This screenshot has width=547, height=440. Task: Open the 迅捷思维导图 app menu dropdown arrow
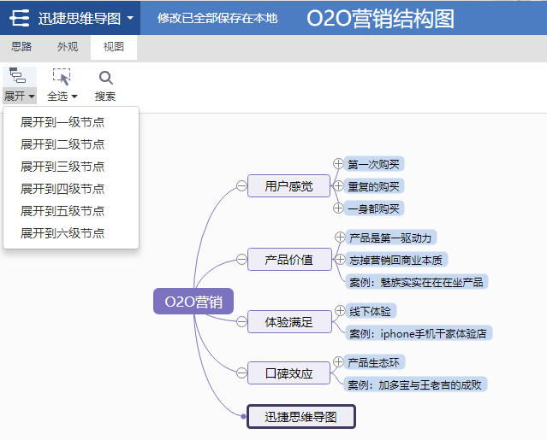pyautogui.click(x=130, y=18)
